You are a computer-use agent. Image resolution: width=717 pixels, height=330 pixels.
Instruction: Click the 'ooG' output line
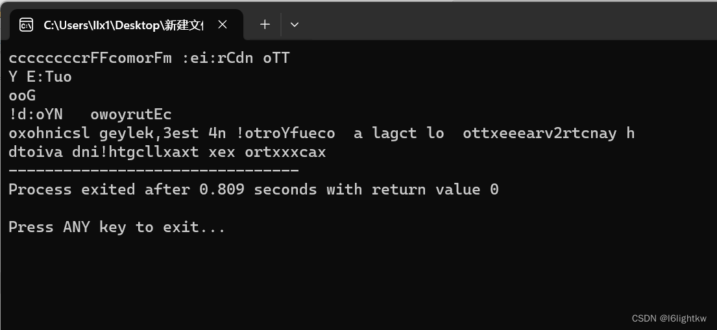point(22,95)
